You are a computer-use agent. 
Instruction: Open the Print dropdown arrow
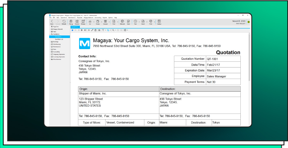[154, 22]
